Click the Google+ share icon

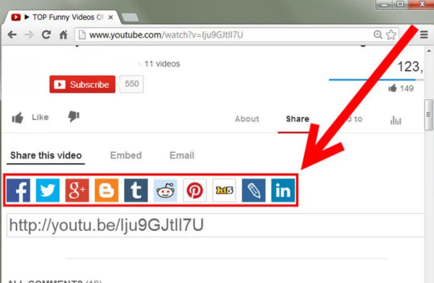(77, 190)
